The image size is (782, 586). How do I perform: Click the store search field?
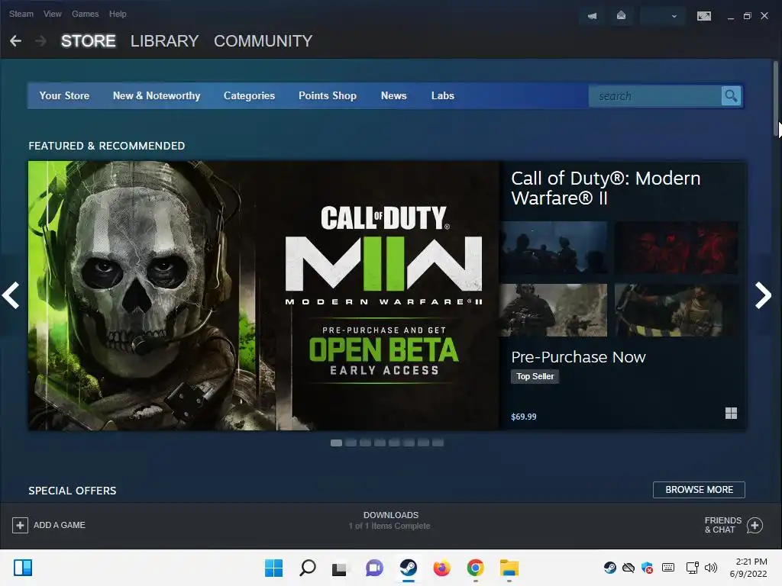pos(654,95)
